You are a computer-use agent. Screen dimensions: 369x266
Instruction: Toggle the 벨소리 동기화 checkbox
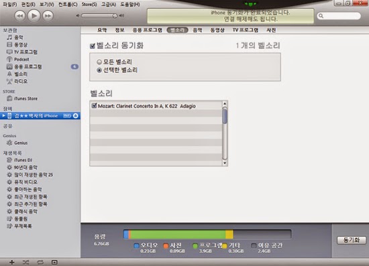click(93, 46)
